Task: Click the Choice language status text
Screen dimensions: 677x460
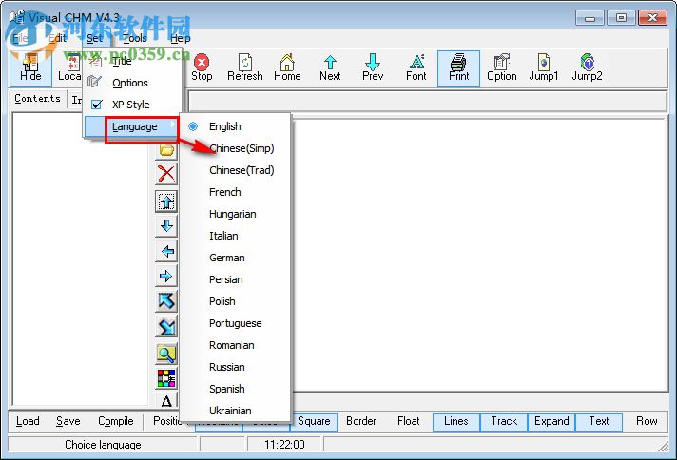Action: 103,445
